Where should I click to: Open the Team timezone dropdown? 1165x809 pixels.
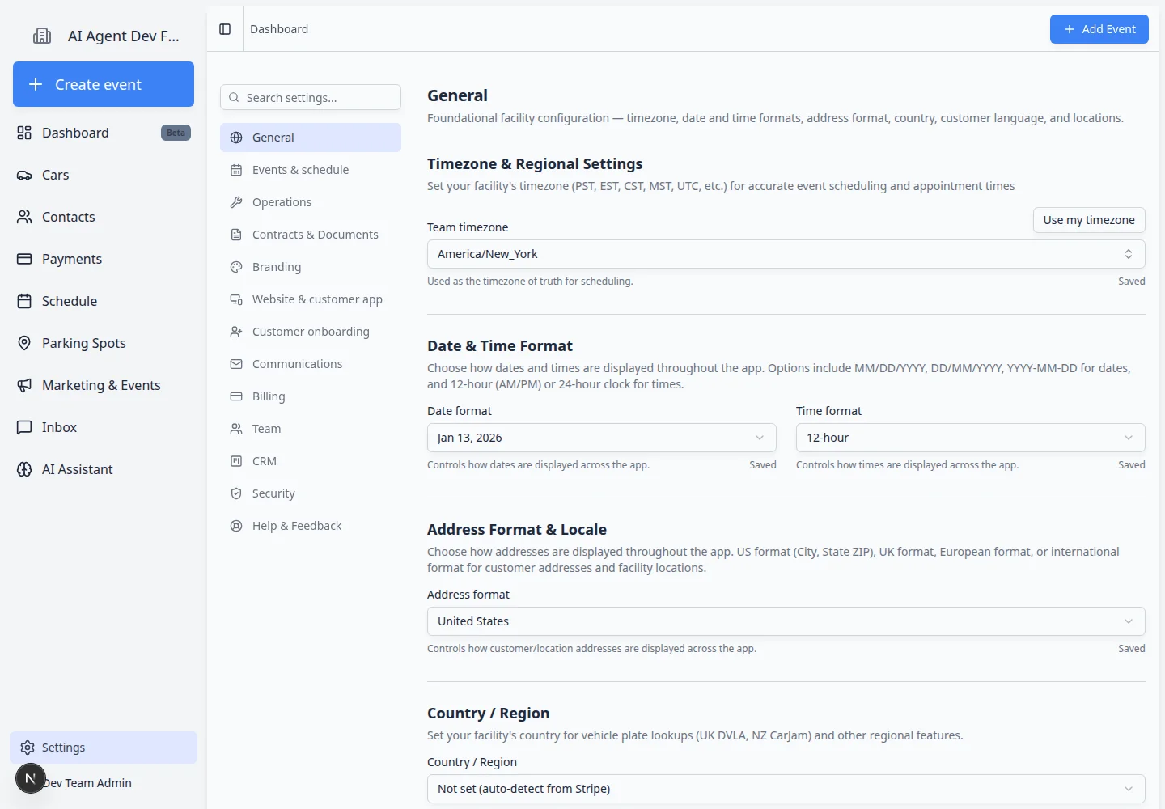[786, 254]
